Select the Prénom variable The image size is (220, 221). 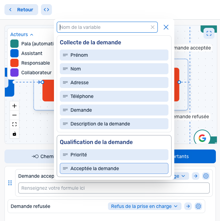(114, 55)
